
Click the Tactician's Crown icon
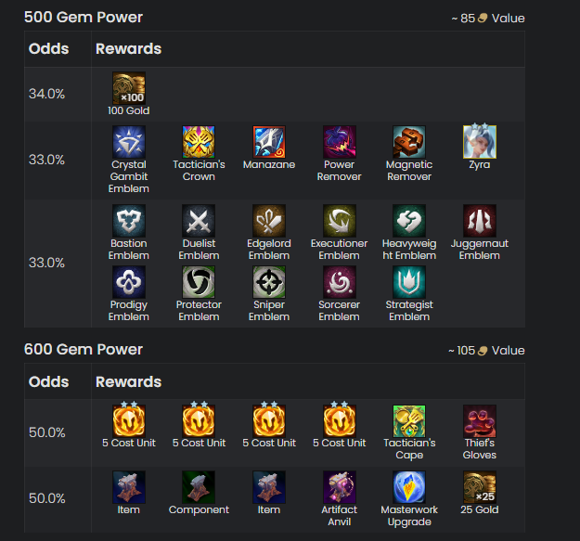(199, 142)
